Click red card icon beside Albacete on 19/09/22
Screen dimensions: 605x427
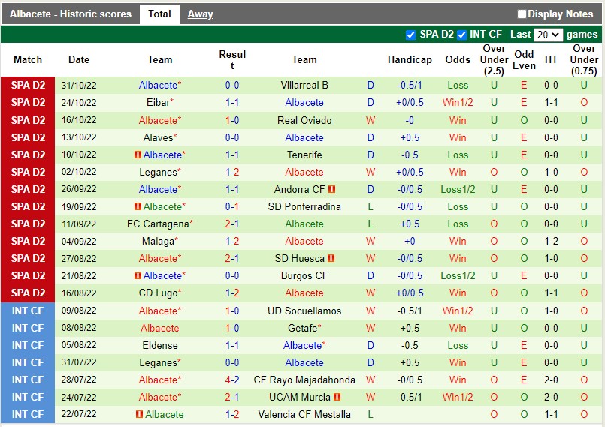[138, 206]
